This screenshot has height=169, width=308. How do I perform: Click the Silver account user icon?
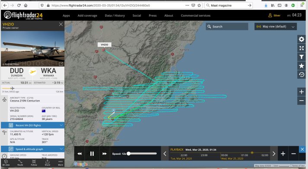point(270,15)
